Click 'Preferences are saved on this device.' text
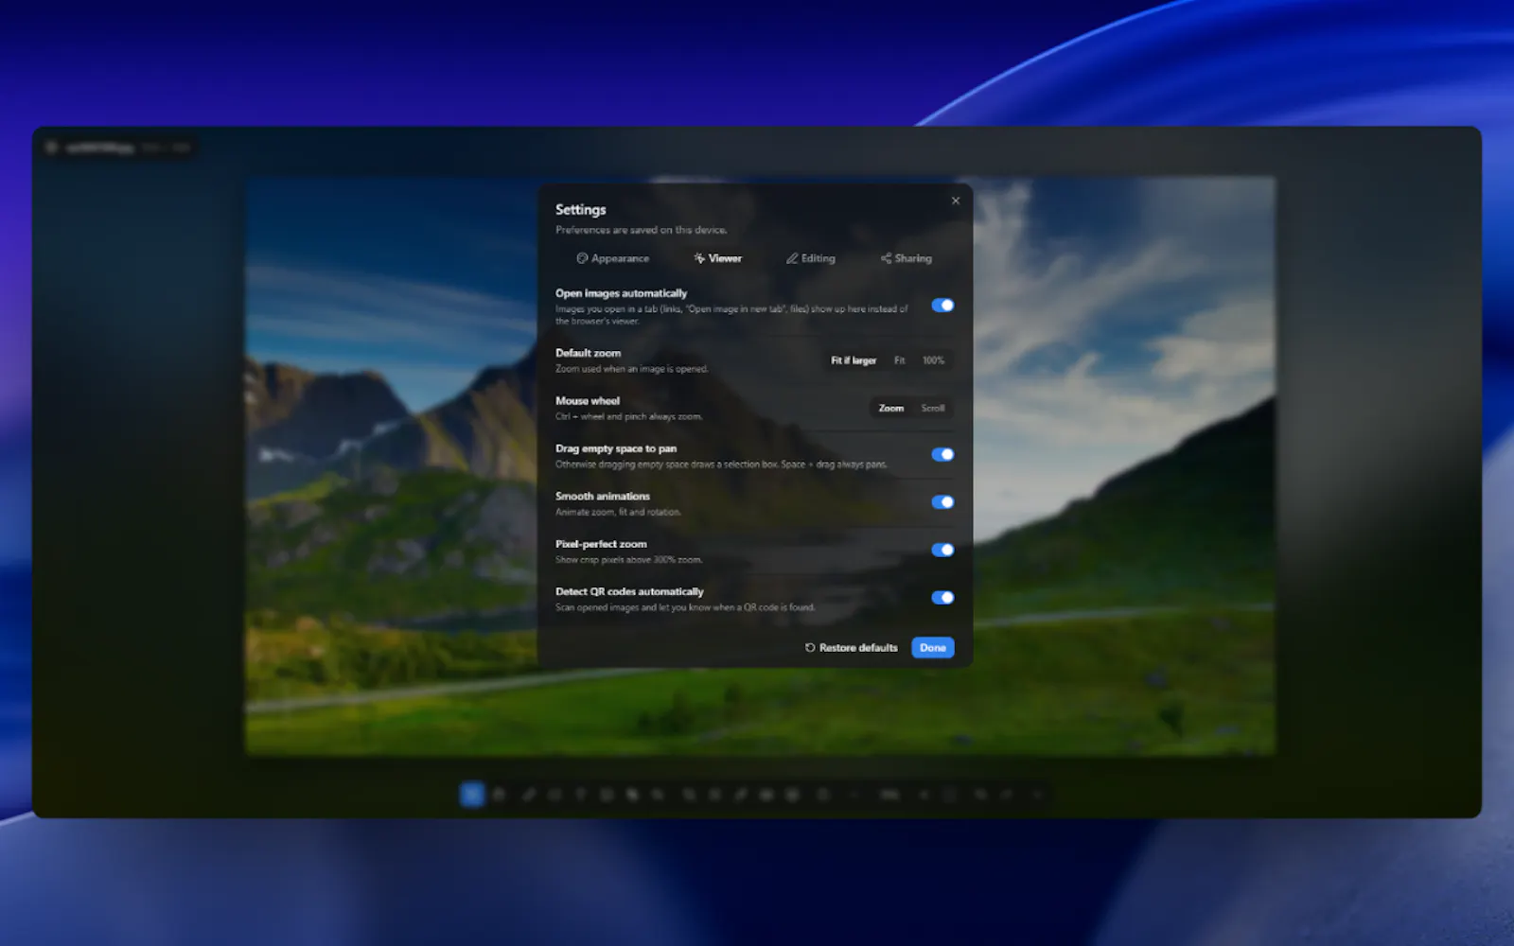 point(641,230)
